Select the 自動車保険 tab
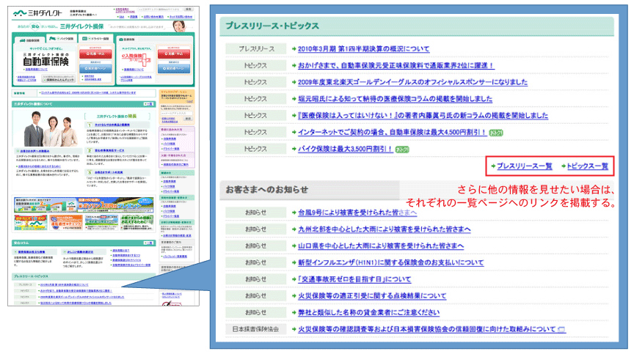 click(29, 38)
